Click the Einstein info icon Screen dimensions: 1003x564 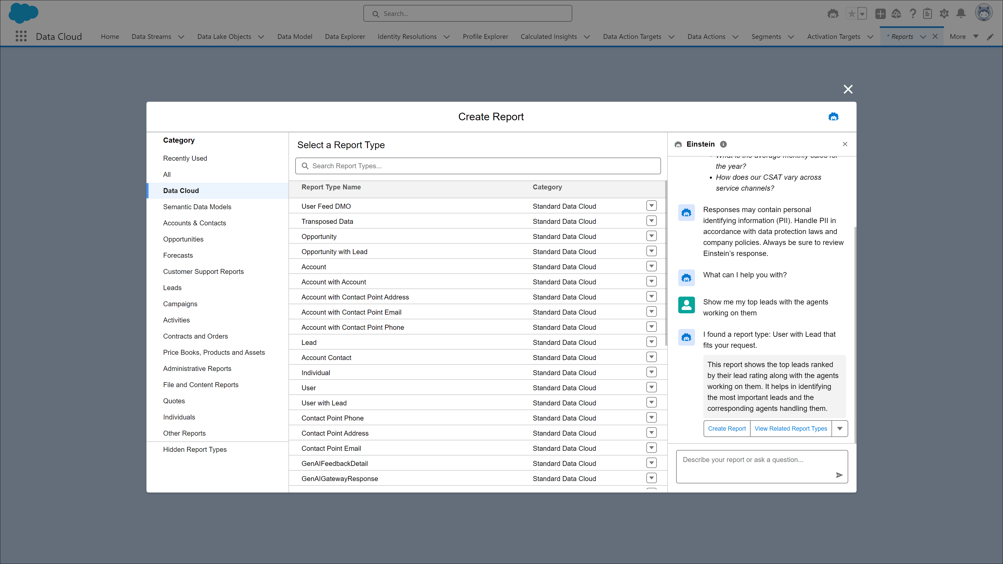click(723, 144)
